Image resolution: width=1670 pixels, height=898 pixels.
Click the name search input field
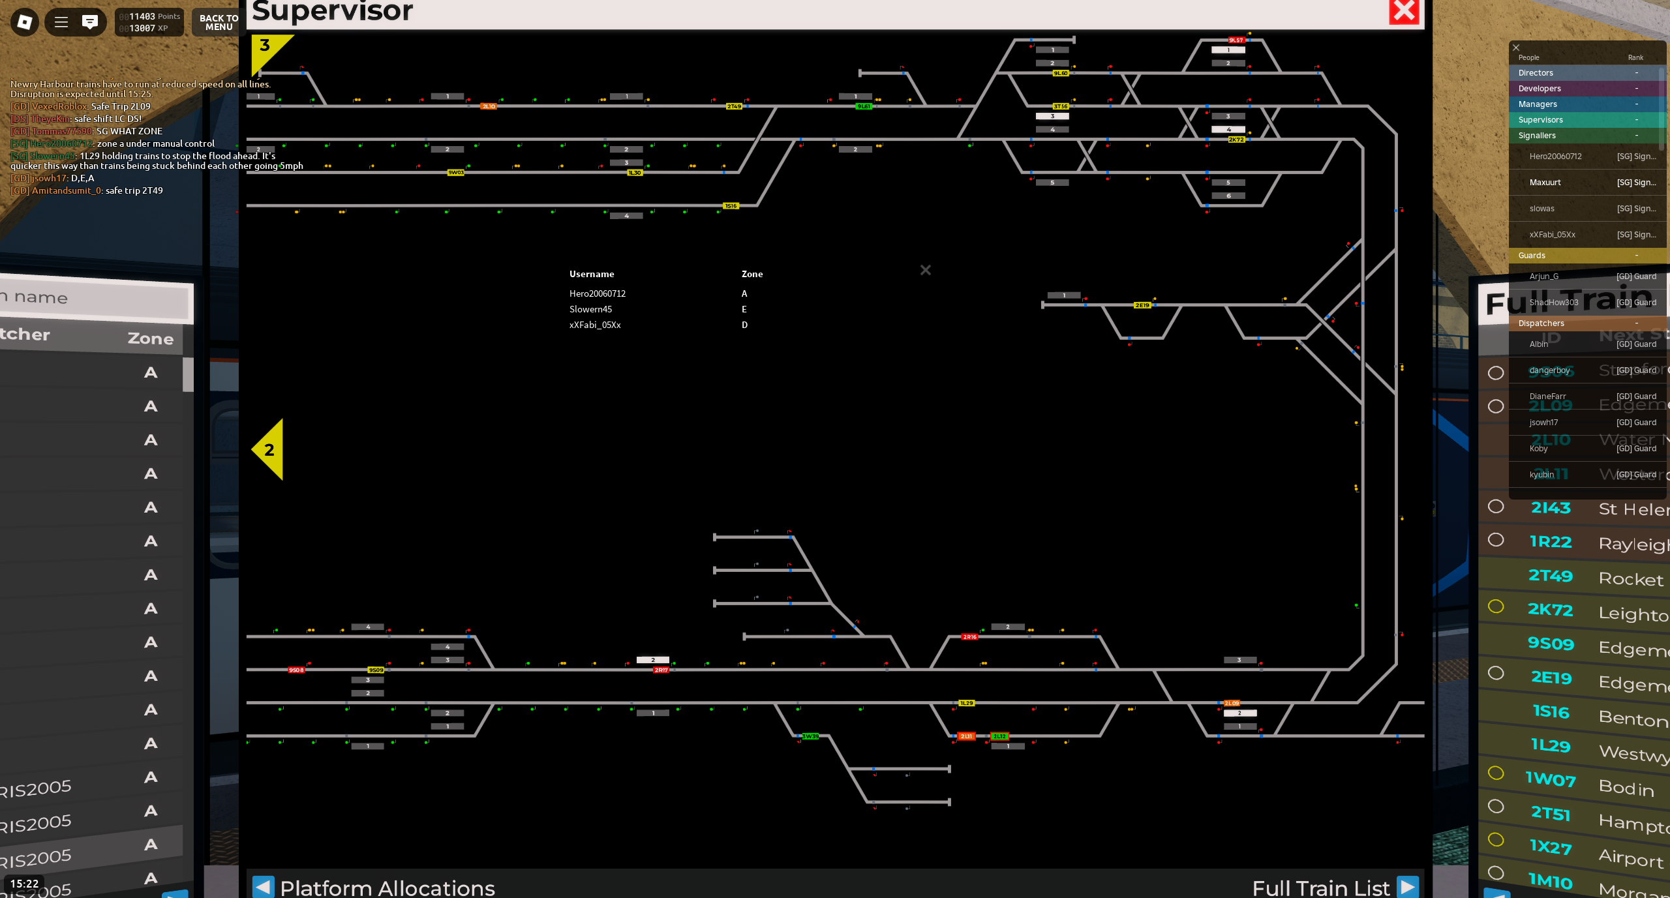click(x=95, y=299)
